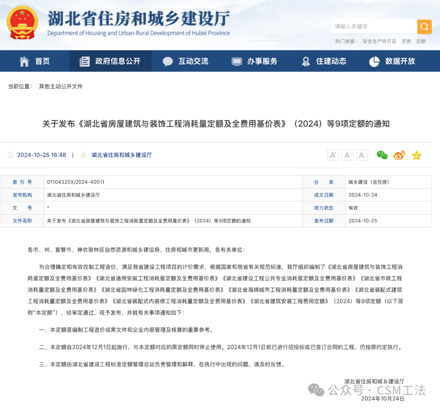
Task: Click hot search link 安全生产许可证
Action: pos(379,41)
